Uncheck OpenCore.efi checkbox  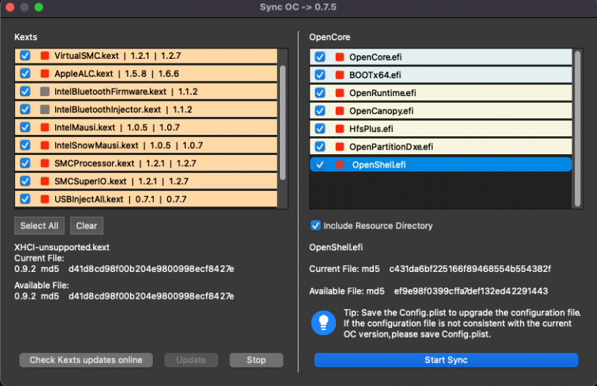click(x=320, y=57)
